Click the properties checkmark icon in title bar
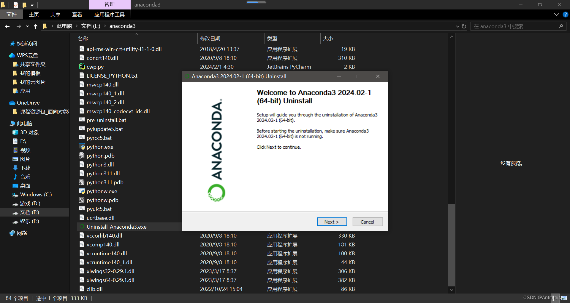This screenshot has height=303, width=570. point(16,5)
